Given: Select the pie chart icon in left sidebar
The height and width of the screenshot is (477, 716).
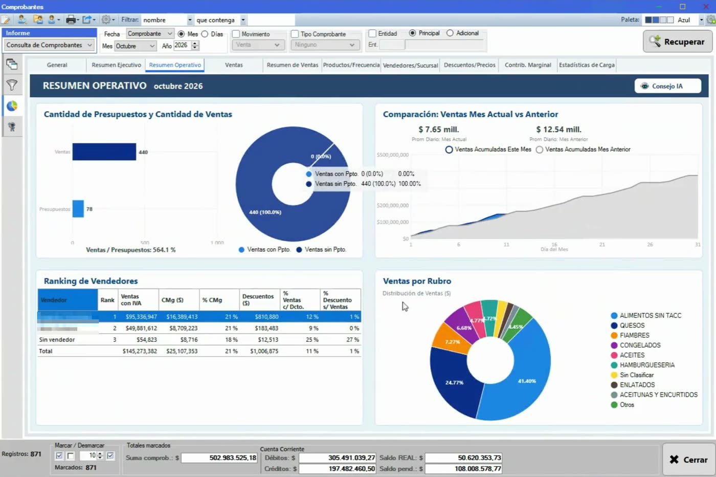Looking at the screenshot, I should coord(12,106).
